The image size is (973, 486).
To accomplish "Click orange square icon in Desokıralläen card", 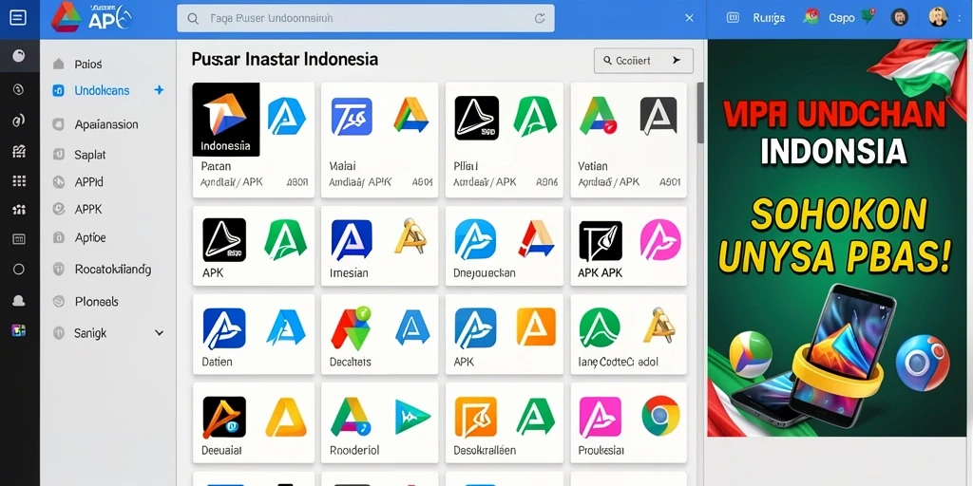I will tap(475, 418).
